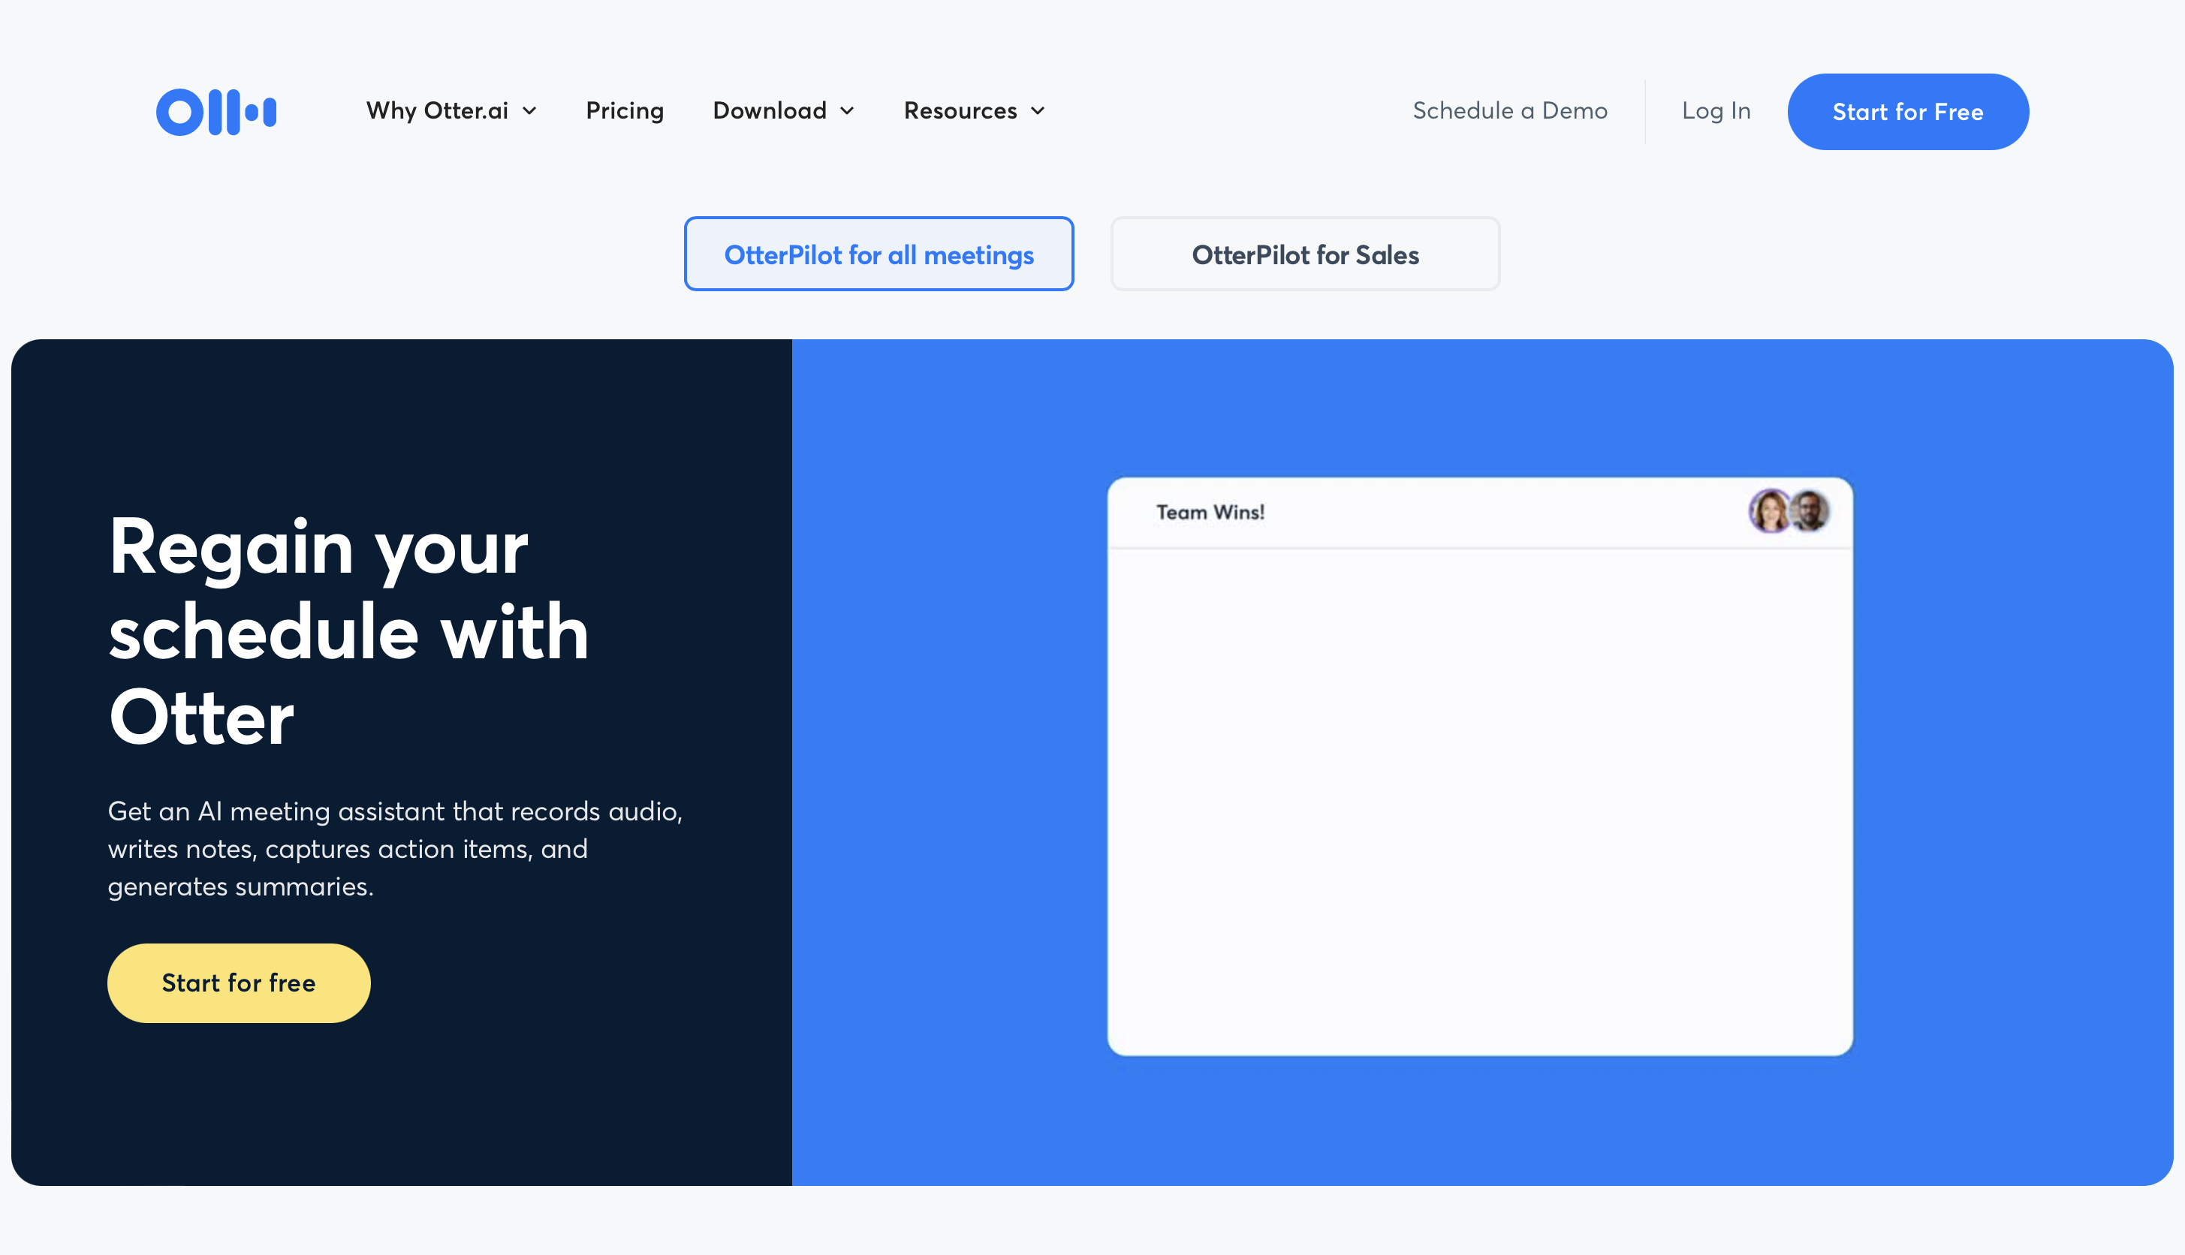The height and width of the screenshot is (1255, 2185).
Task: Click Pricing menu item
Action: tap(624, 111)
